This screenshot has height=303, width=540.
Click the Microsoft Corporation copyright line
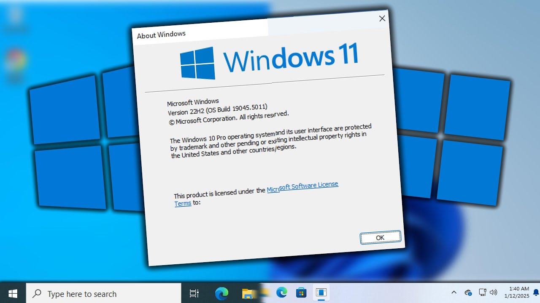tap(229, 118)
